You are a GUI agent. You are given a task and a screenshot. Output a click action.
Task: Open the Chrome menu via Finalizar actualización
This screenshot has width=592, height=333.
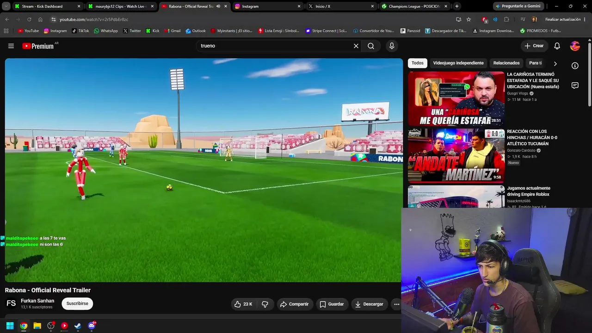566,19
